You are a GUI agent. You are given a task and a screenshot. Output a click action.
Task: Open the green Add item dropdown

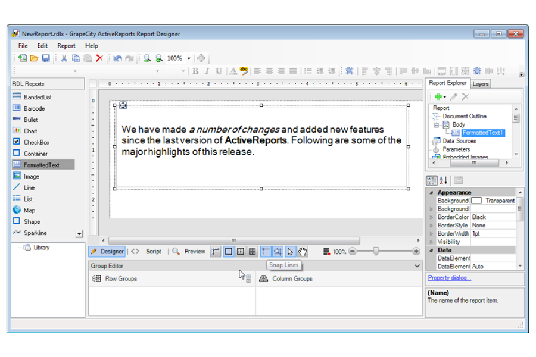[x=440, y=96]
